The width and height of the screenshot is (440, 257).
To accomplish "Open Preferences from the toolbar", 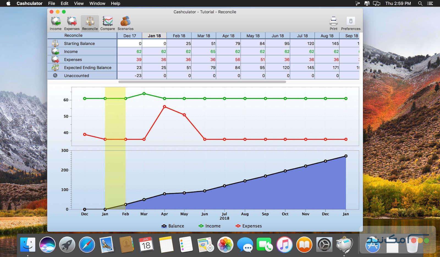I will [351, 23].
